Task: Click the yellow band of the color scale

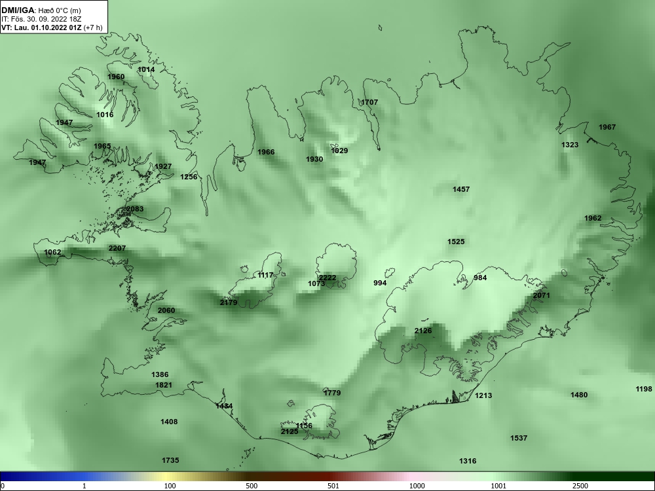Action: point(165,477)
